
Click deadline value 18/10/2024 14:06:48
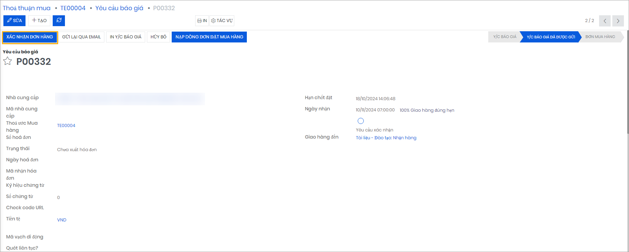tap(376, 99)
